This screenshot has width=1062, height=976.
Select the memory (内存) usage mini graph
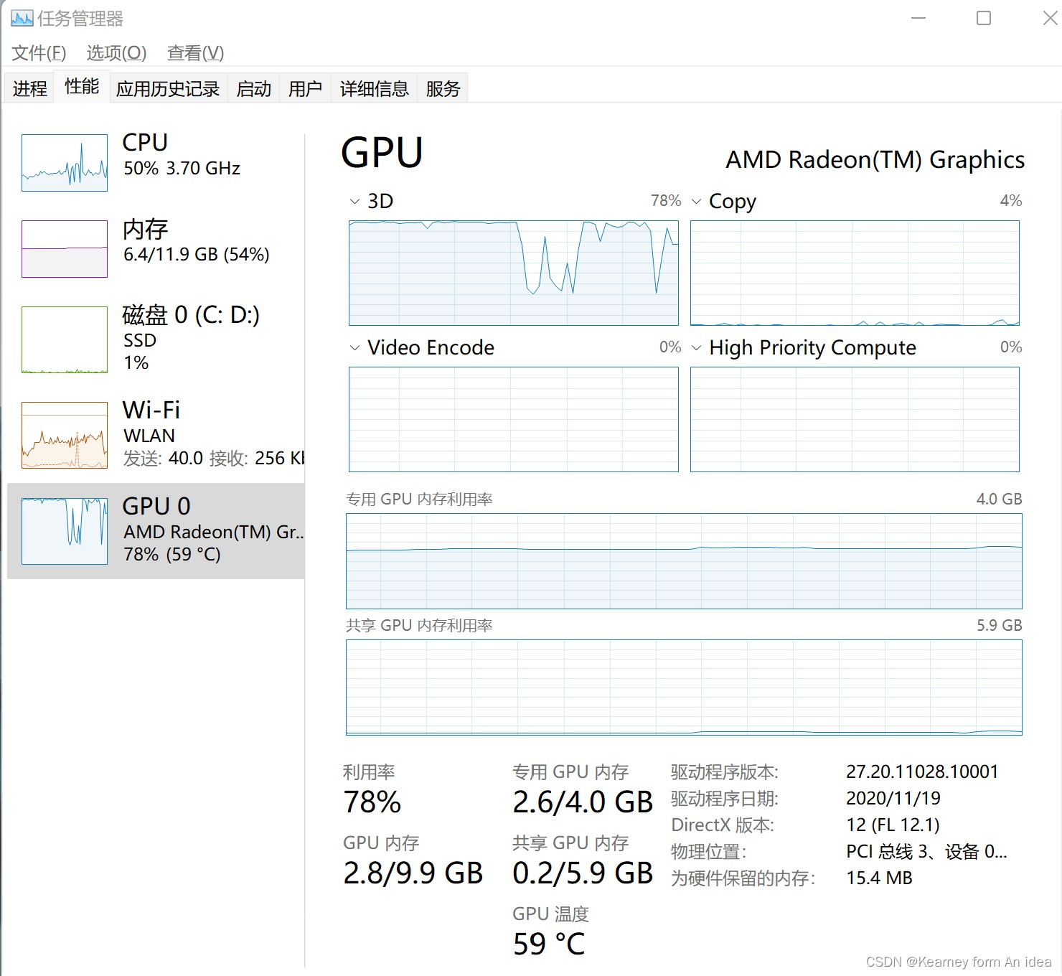click(65, 249)
